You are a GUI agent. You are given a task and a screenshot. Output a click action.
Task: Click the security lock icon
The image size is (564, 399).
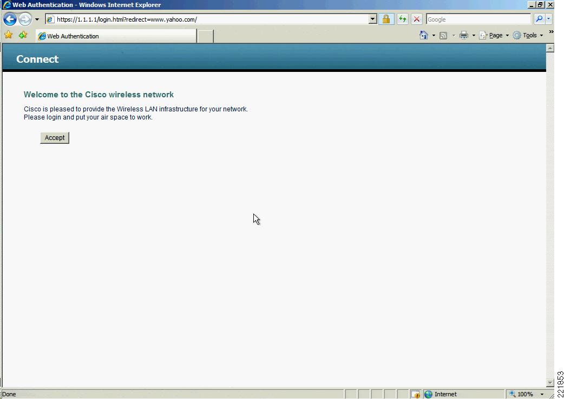[386, 19]
